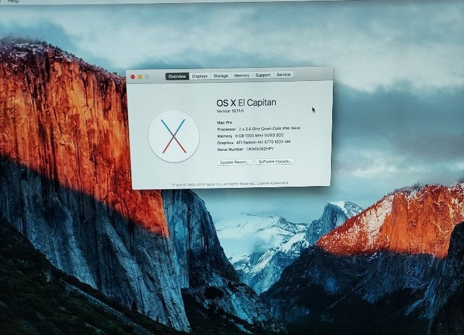This screenshot has height=335, width=464.
Task: Go to the Service tab
Action: point(283,75)
